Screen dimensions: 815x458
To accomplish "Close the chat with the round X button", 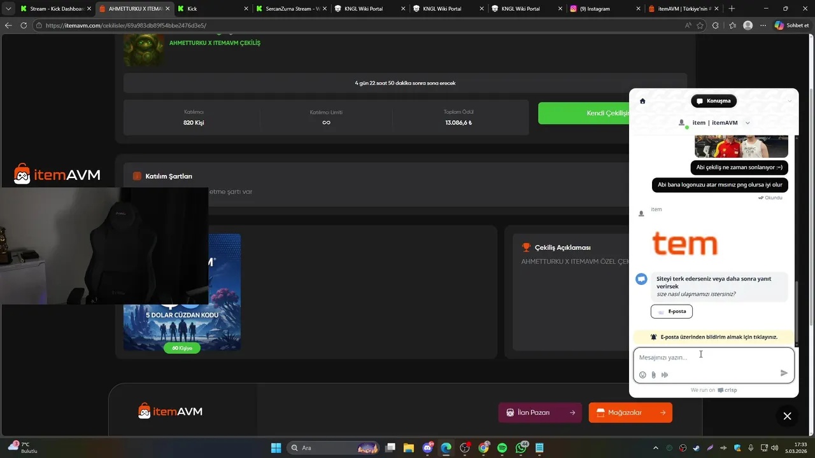I will 787,416.
